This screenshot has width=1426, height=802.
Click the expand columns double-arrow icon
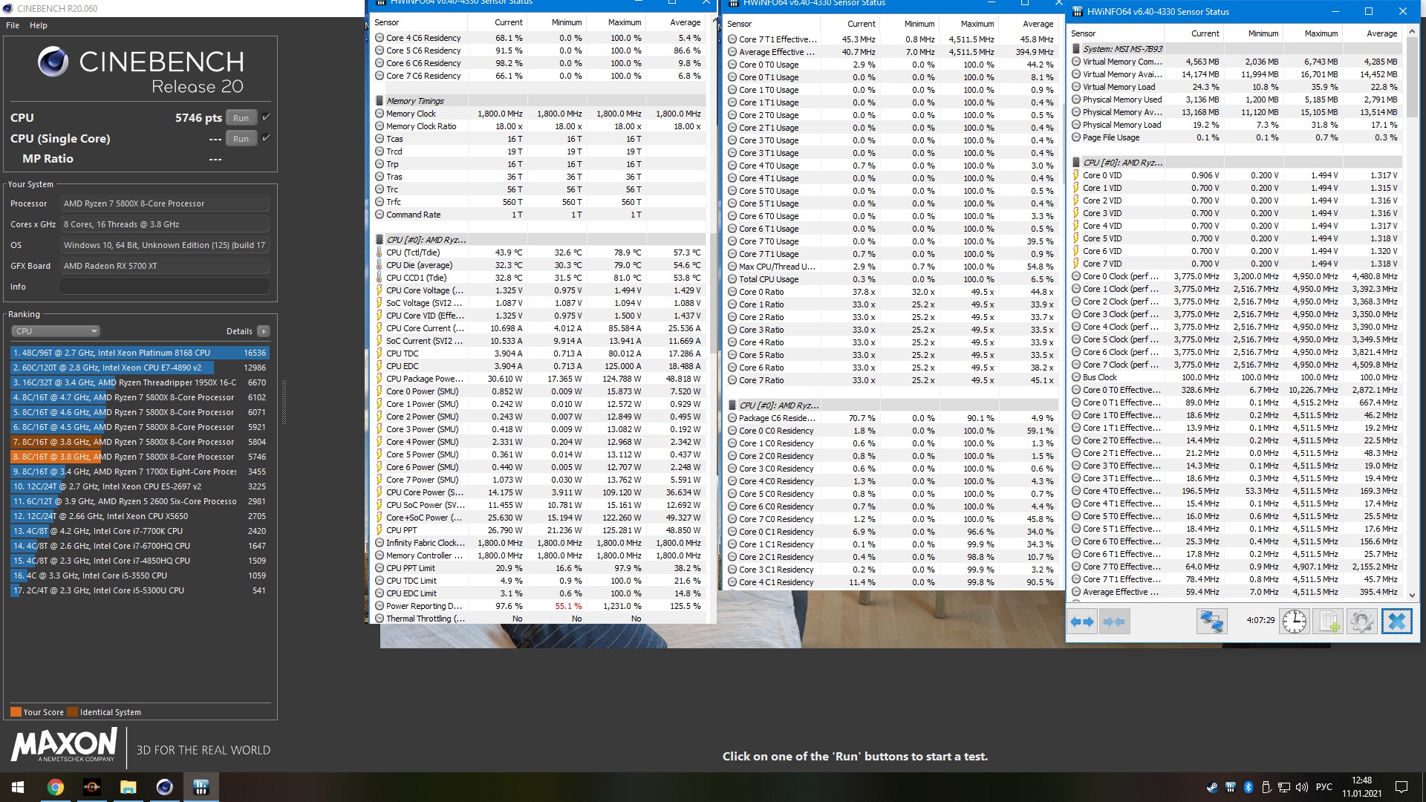[x=1082, y=622]
